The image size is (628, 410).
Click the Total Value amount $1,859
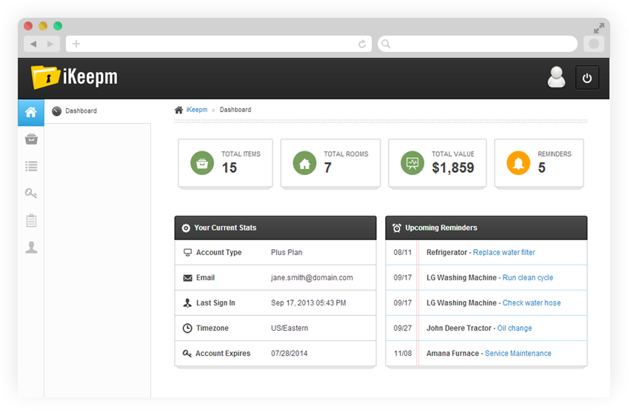453,168
